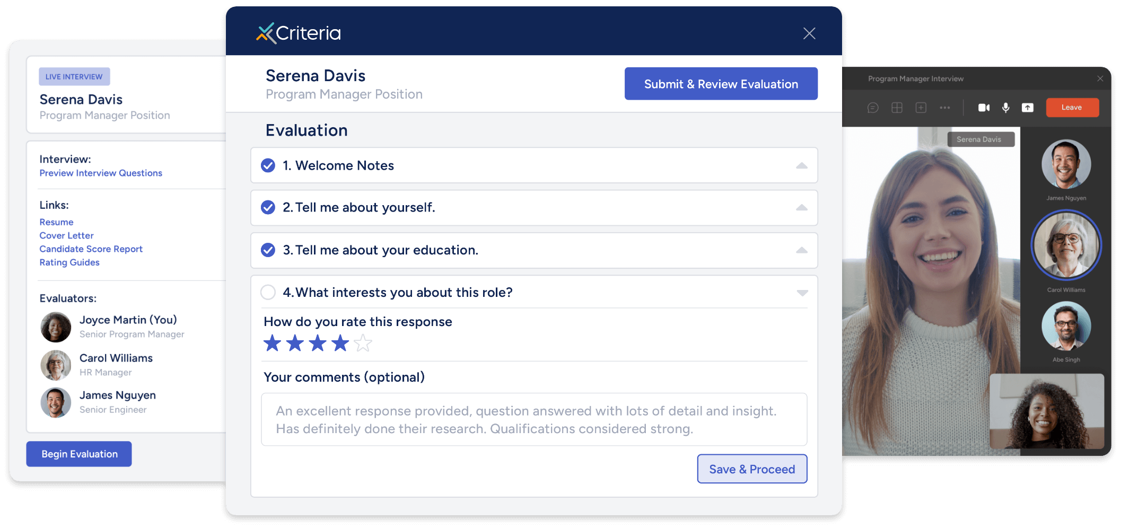
Task: Mute the microphone
Action: (x=1005, y=108)
